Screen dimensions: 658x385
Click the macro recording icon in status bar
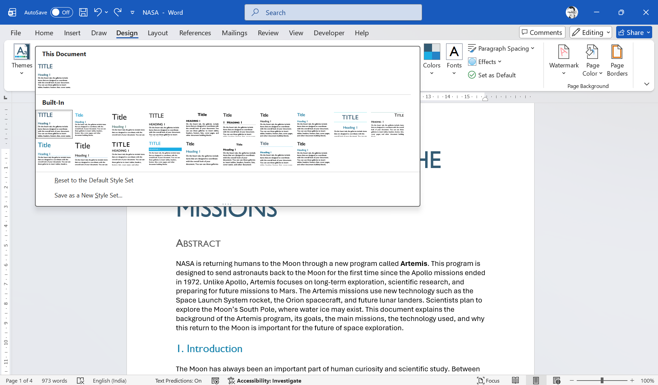coord(215,381)
